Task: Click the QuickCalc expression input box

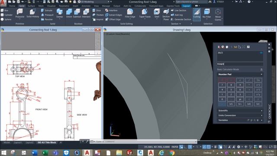Action: 240,64
